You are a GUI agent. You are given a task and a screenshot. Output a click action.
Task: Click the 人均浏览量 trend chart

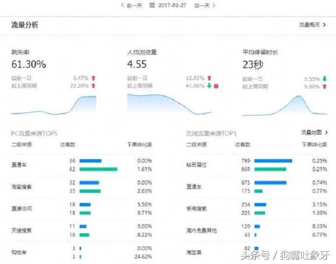pos(169,104)
